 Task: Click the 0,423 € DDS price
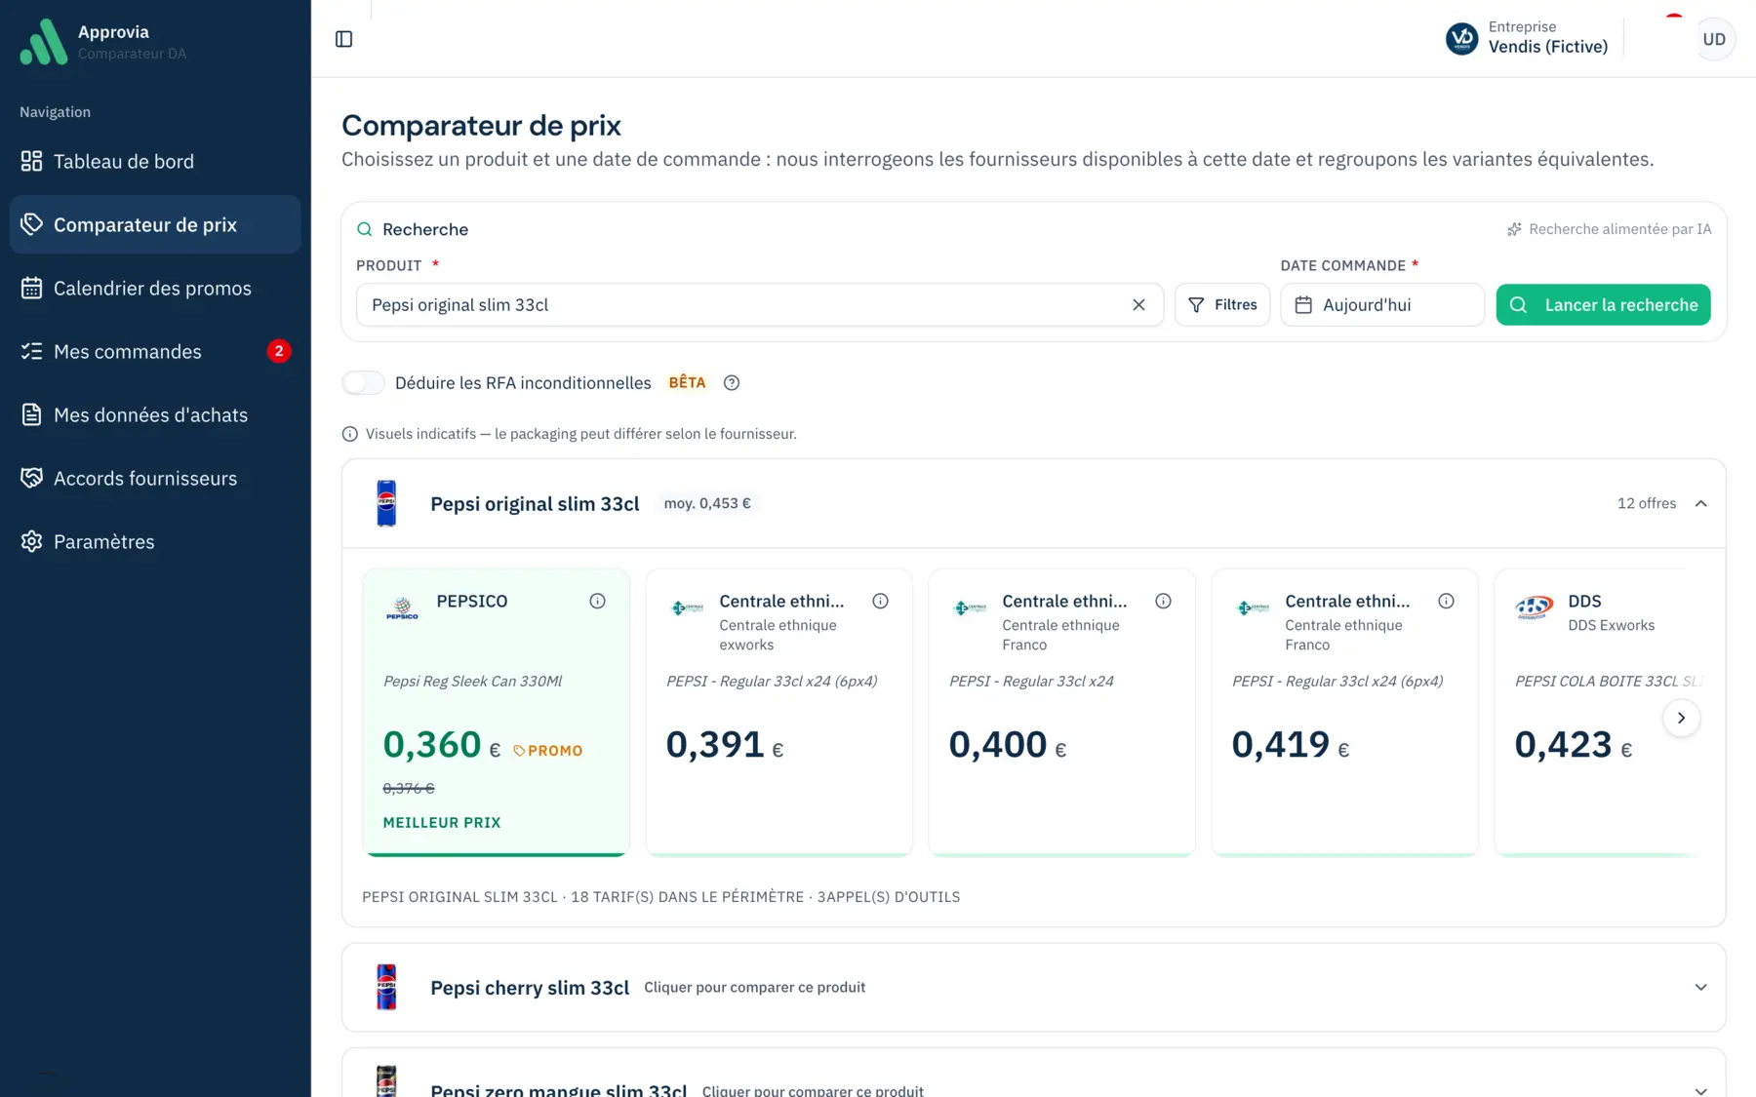pyautogui.click(x=1574, y=745)
